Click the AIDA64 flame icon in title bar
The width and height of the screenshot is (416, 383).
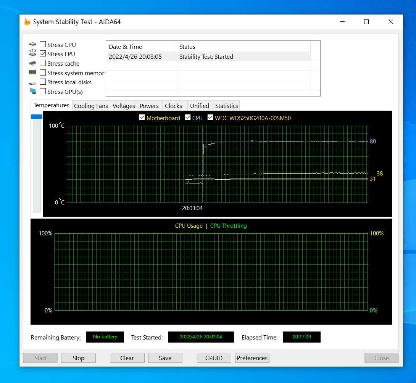tap(27, 22)
